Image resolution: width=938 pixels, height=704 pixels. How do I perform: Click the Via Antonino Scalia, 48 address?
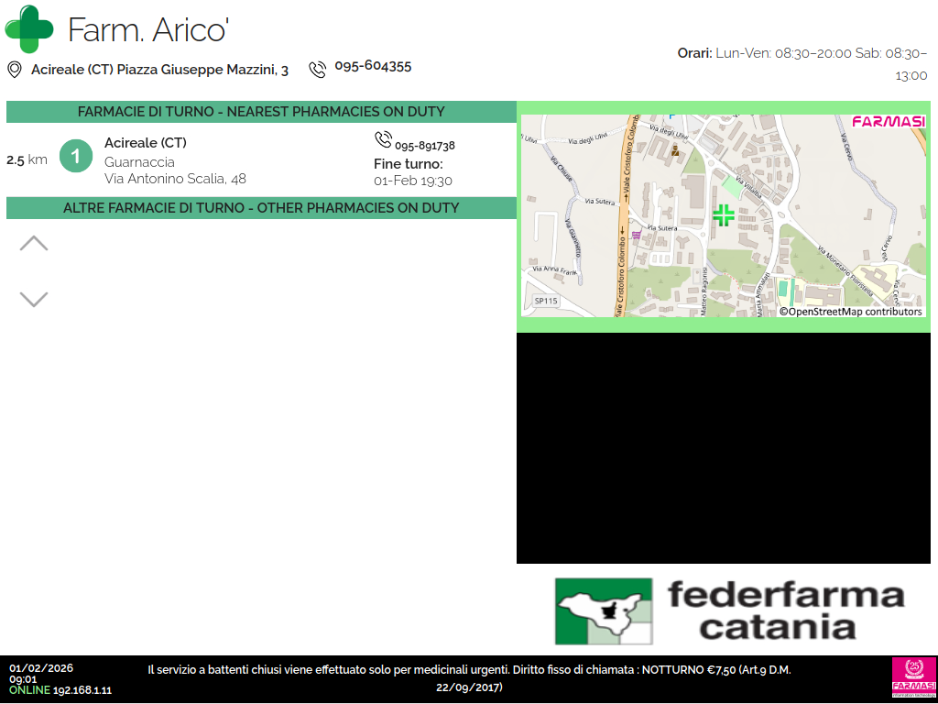pos(175,179)
